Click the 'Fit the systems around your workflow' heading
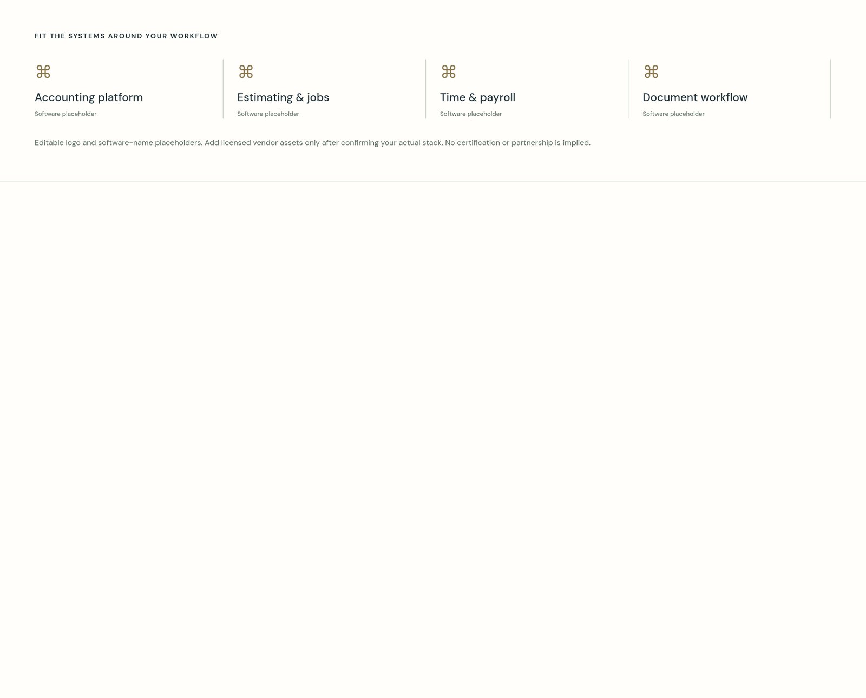The width and height of the screenshot is (866, 698). (126, 36)
